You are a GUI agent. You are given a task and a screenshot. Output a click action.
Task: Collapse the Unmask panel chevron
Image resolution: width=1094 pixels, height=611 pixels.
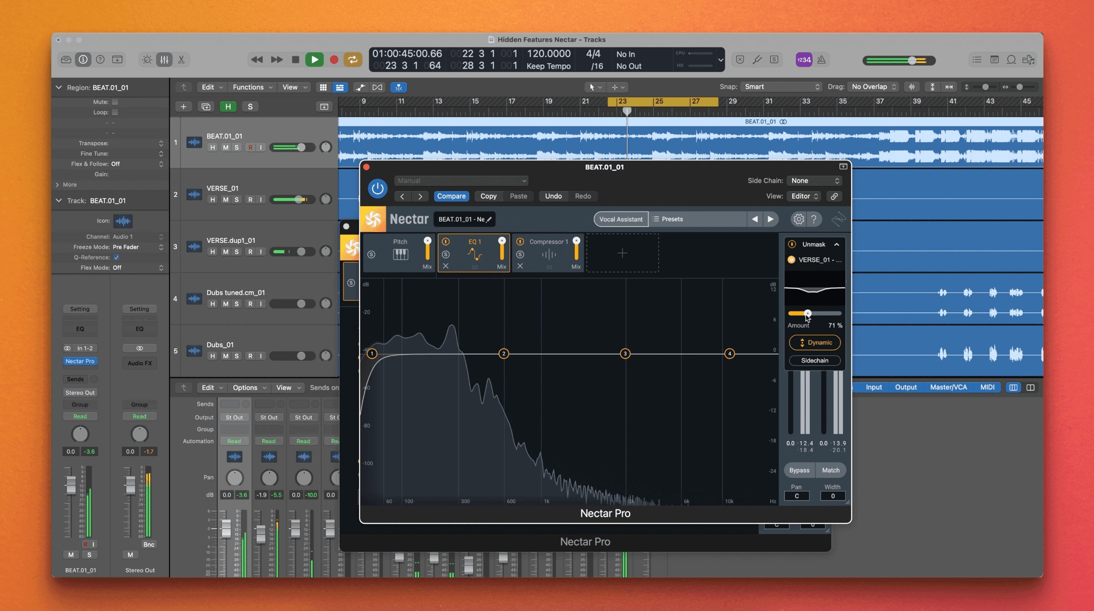[x=837, y=244]
